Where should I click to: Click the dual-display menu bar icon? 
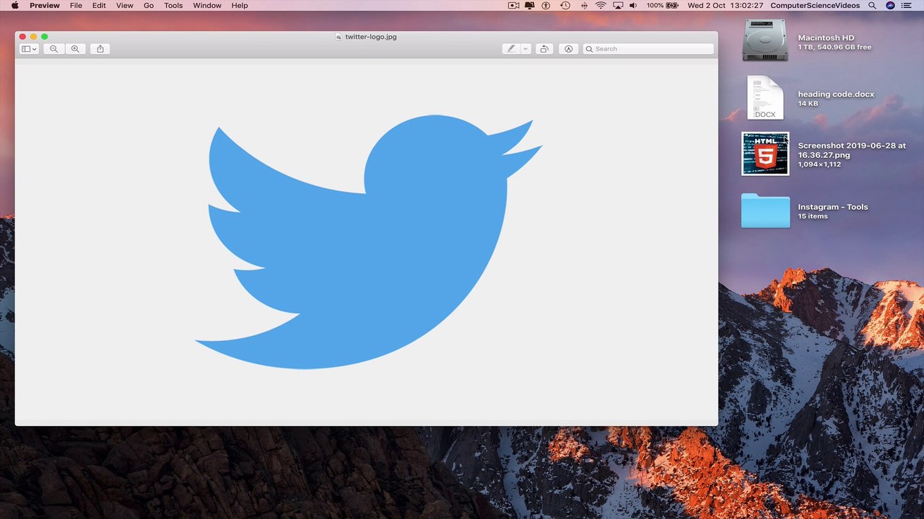[530, 5]
